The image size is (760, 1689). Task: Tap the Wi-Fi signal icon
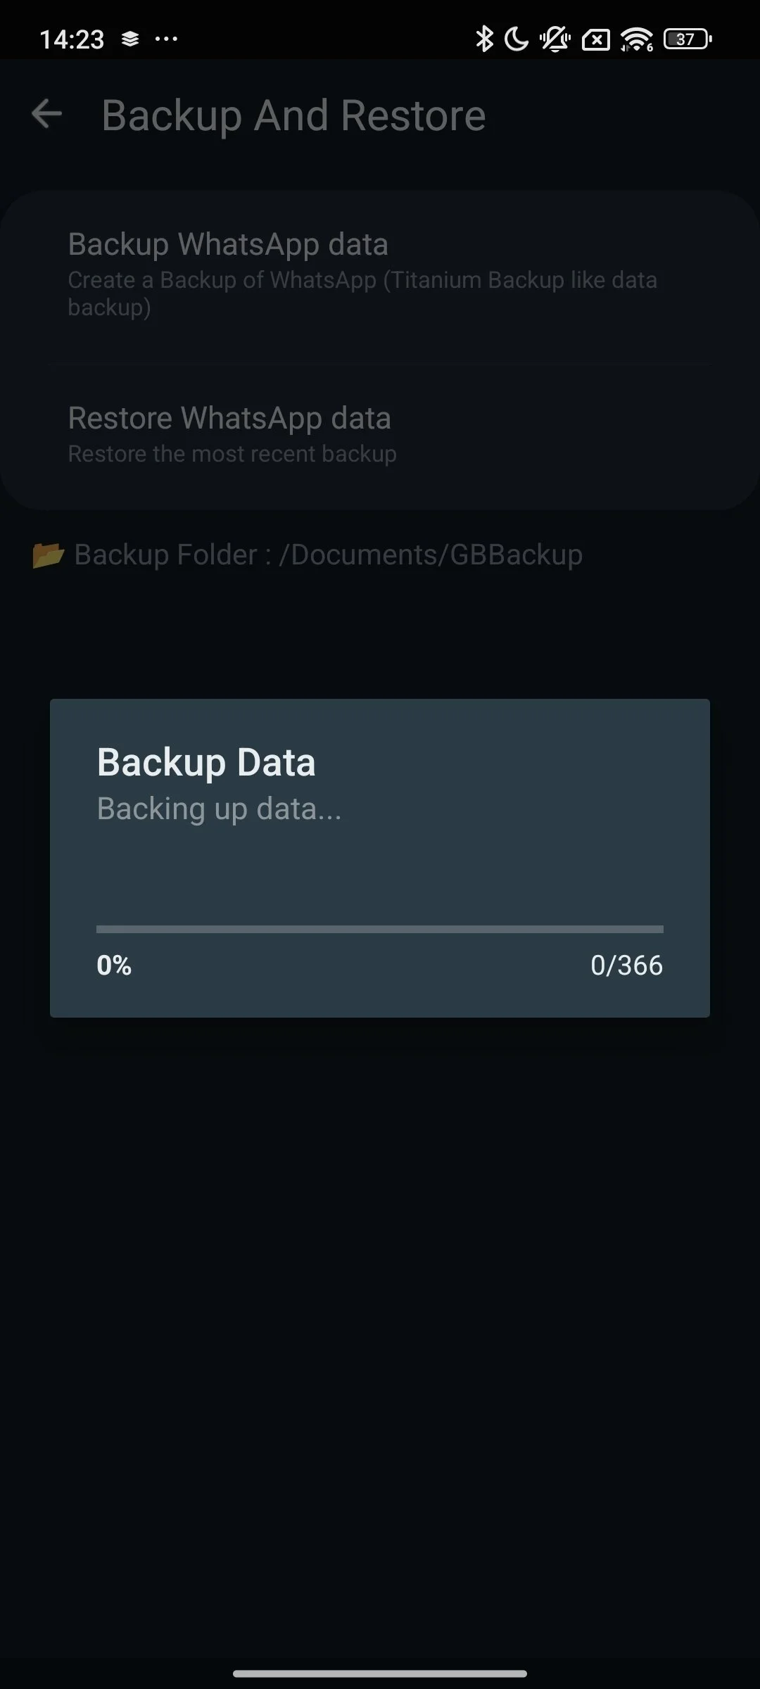coord(637,39)
